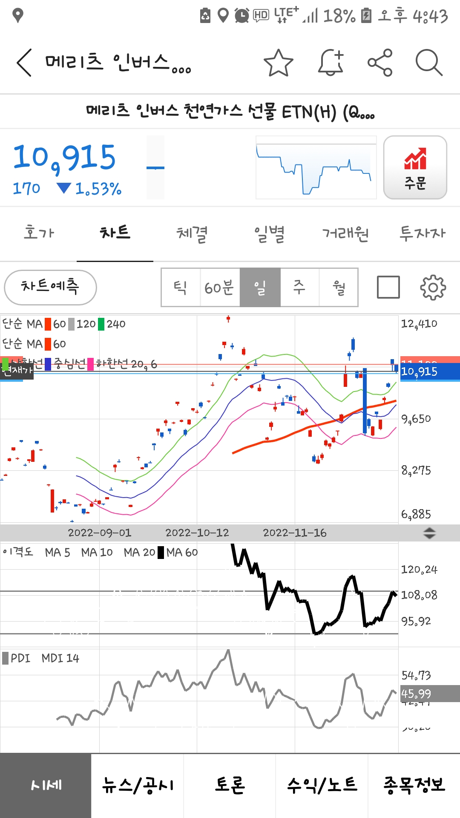Open the 투자자 tab
This screenshot has height=818, width=460.
coord(422,233)
